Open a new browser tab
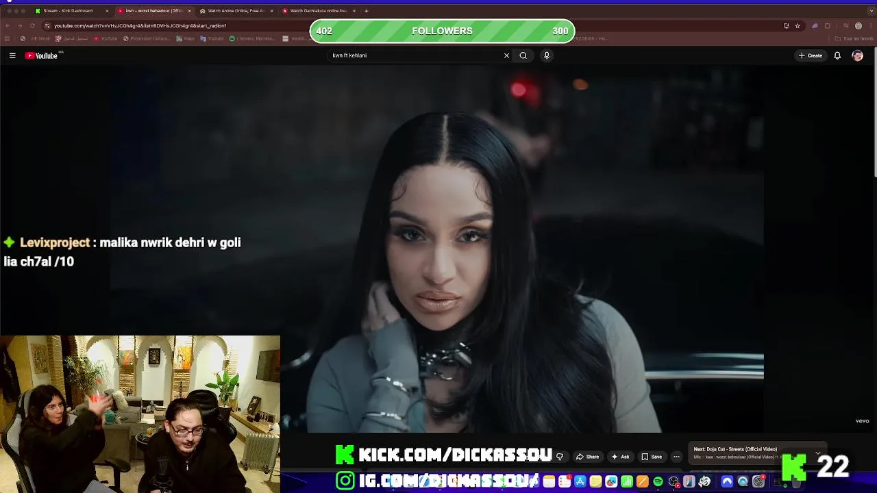Viewport: 877px width, 493px height. pyautogui.click(x=367, y=11)
